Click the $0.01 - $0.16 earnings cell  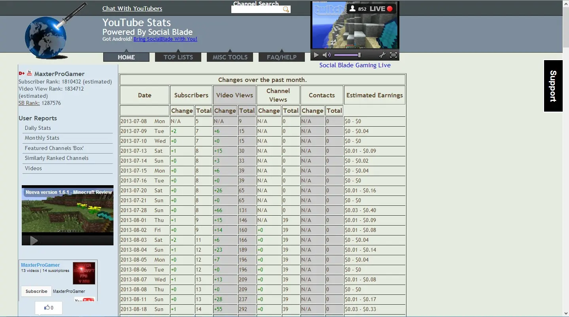point(374,190)
